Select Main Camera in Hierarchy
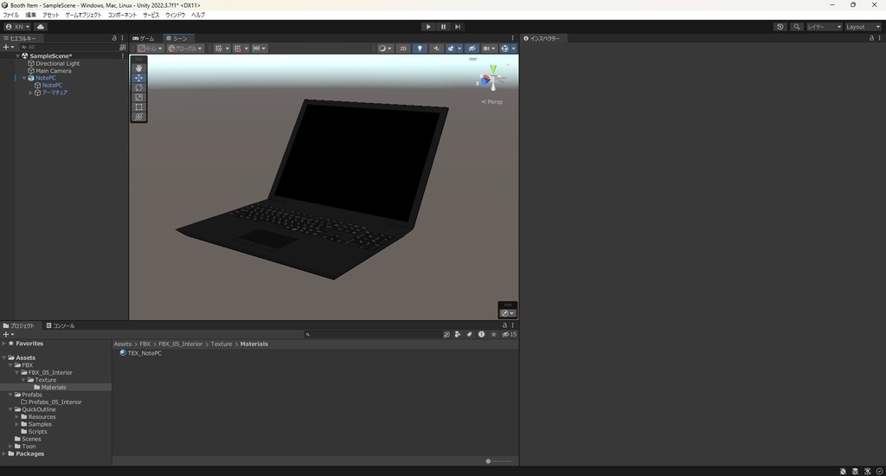This screenshot has height=476, width=886. [53, 71]
